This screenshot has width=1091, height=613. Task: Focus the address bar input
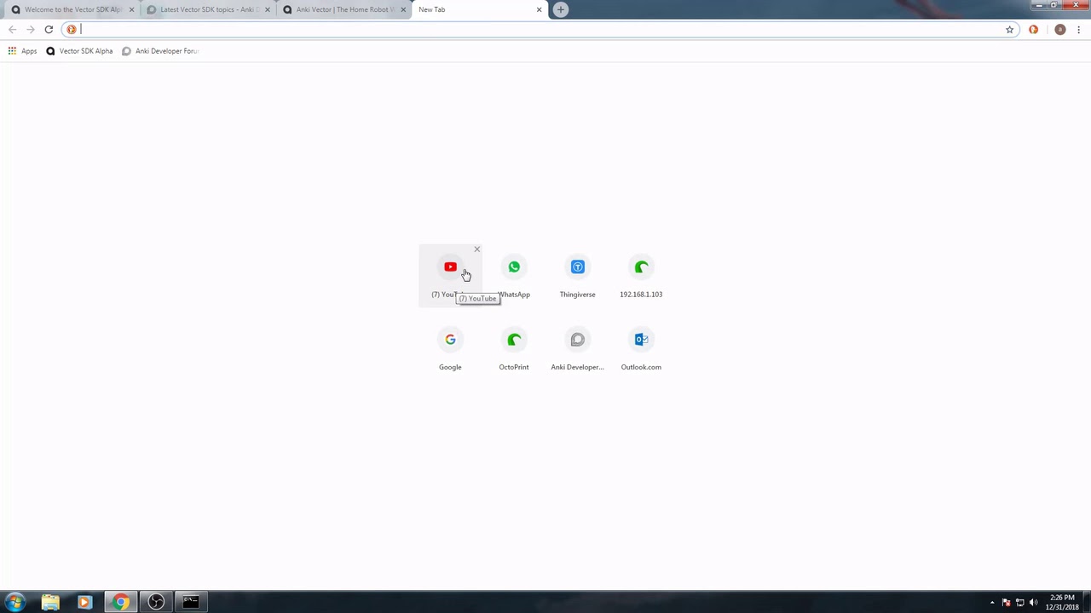(x=540, y=30)
